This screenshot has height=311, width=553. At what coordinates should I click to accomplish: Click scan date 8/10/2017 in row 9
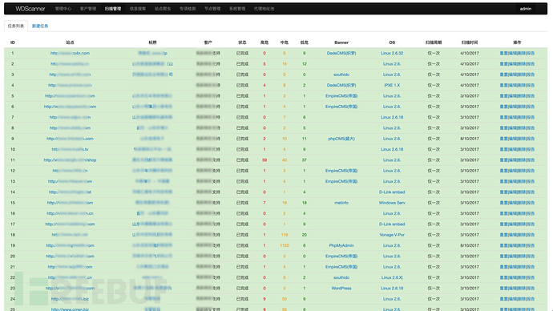pyautogui.click(x=470, y=139)
